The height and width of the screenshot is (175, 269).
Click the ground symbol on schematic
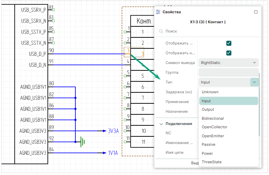83,142
